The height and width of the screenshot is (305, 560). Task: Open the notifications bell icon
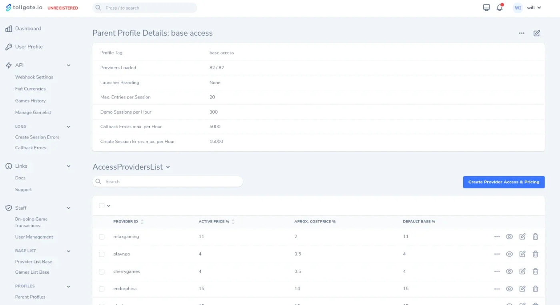[500, 8]
